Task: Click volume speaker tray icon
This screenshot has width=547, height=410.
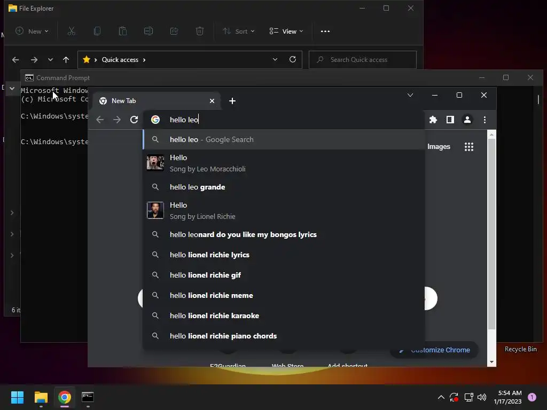Action: (x=482, y=397)
